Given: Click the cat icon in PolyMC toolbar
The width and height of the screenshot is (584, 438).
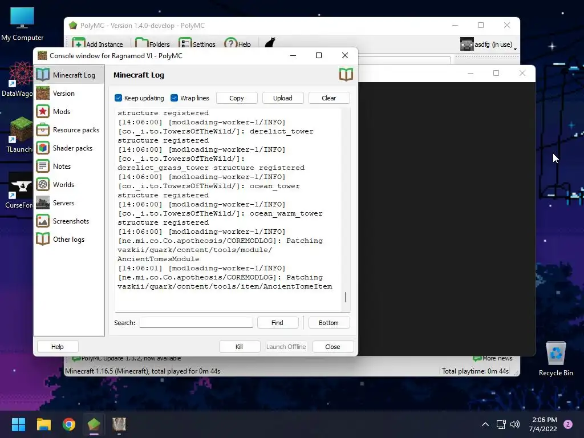Looking at the screenshot, I should point(270,43).
